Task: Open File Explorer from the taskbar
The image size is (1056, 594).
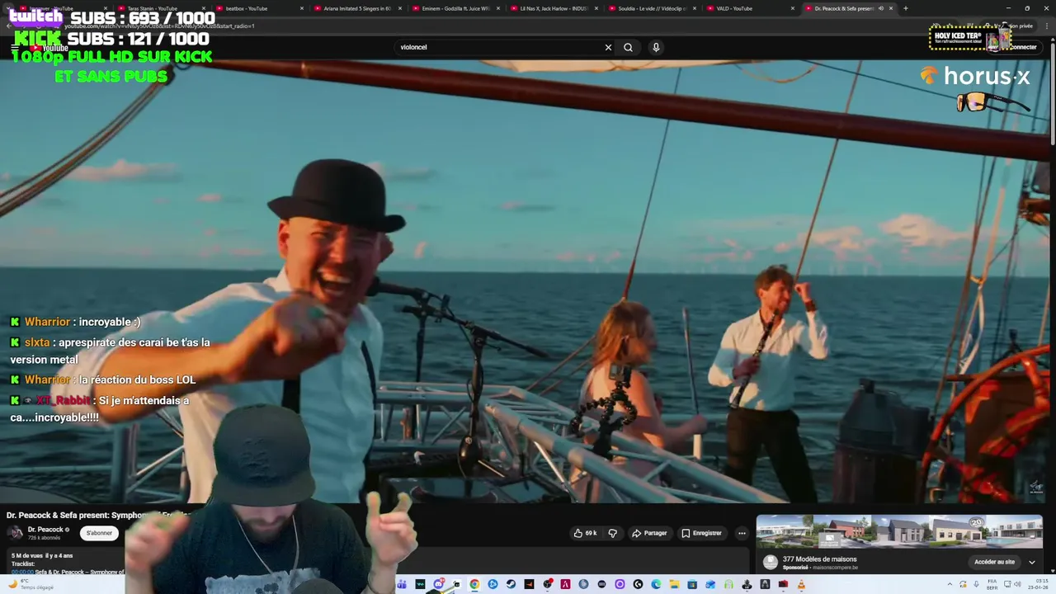Action: [x=674, y=584]
